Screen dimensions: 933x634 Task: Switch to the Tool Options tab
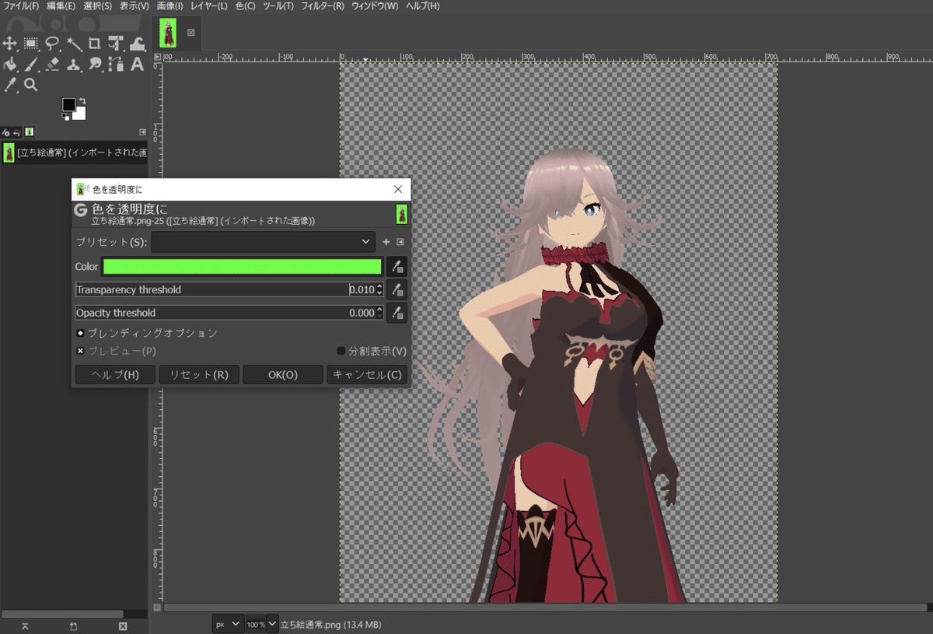coord(6,132)
